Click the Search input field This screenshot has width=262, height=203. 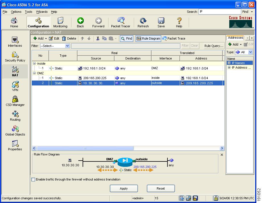pyautogui.click(x=220, y=11)
